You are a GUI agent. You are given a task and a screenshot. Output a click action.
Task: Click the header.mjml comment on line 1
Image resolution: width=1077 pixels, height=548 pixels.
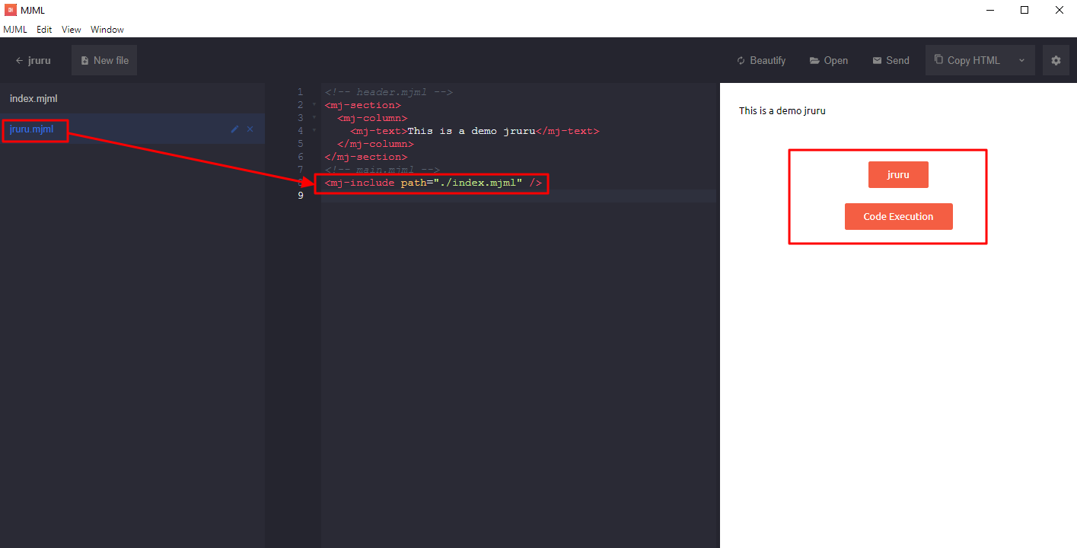tap(389, 92)
